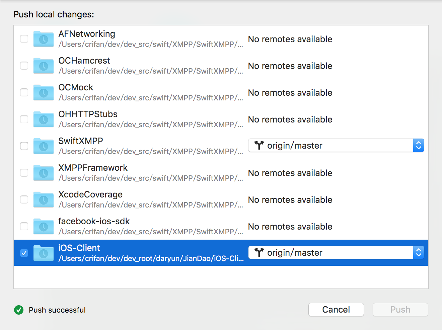442x330 pixels.
Task: Click the iOS-Client folder icon
Action: 44,253
